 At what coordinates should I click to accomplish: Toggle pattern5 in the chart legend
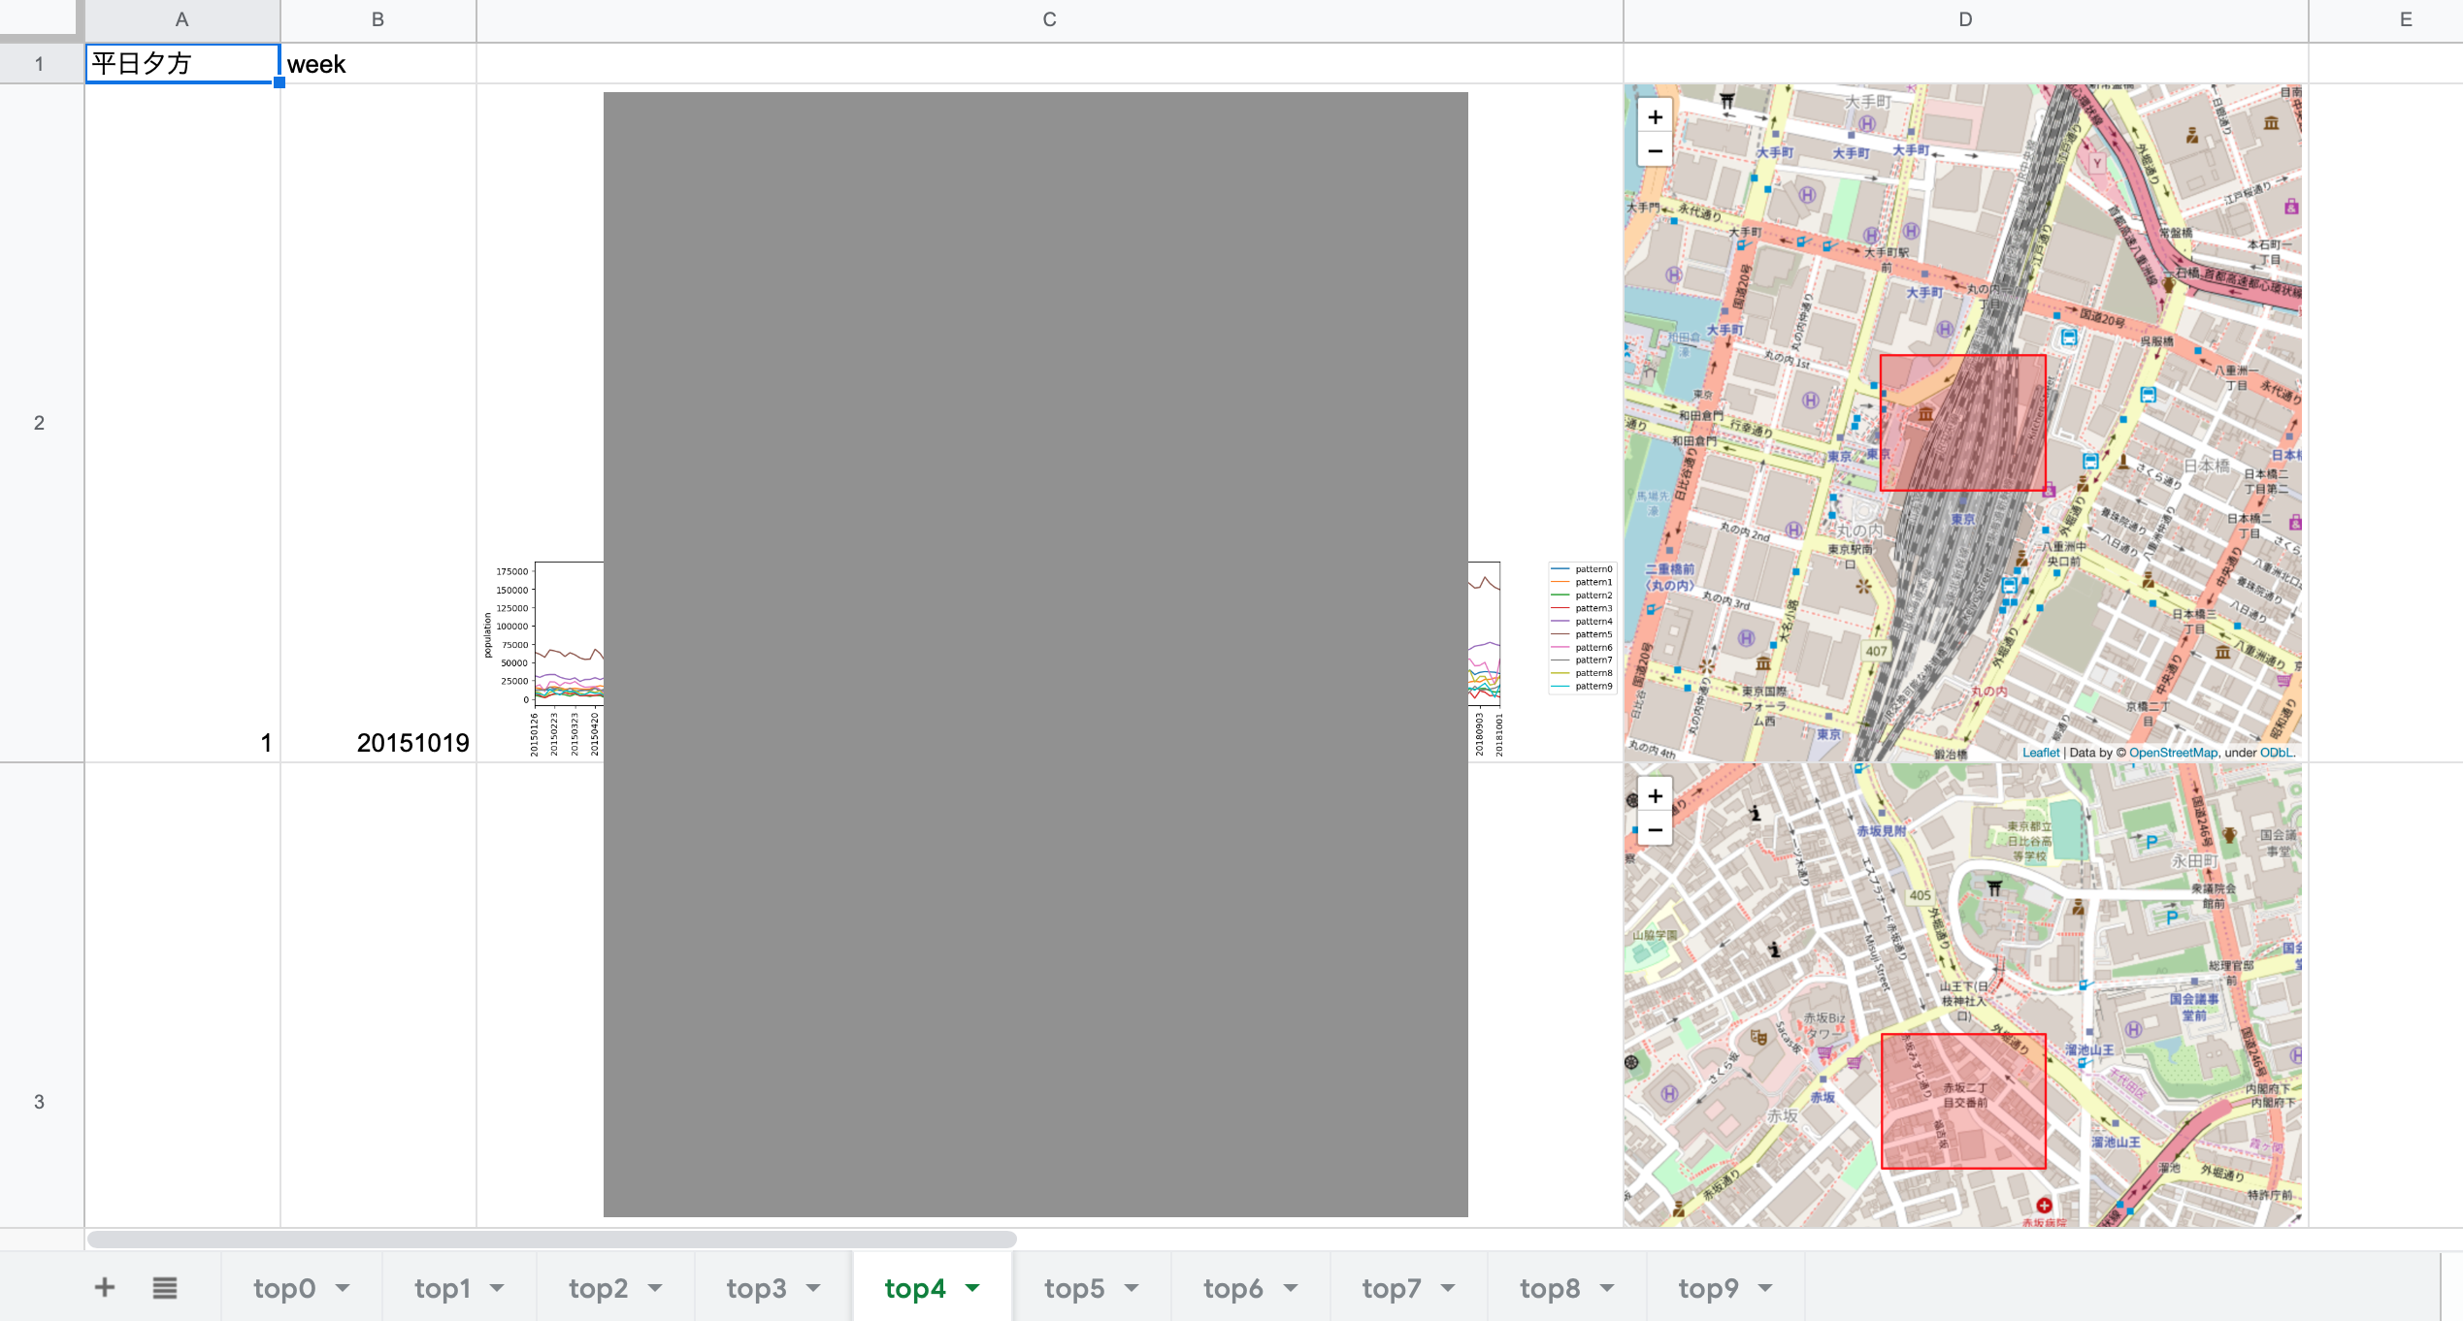tap(1593, 633)
